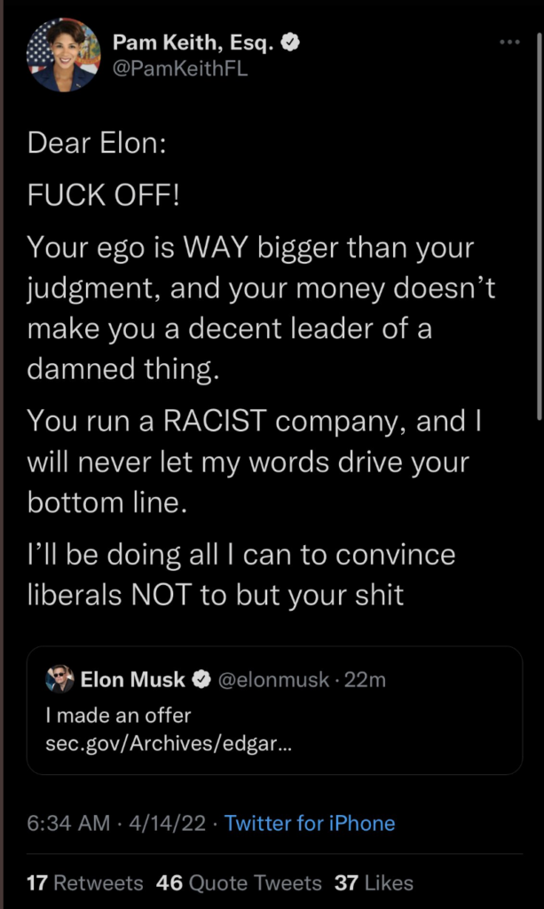Screen dimensions: 544x909
Task: Open the Elon Musk name in quoted tweet
Action: tap(133, 680)
